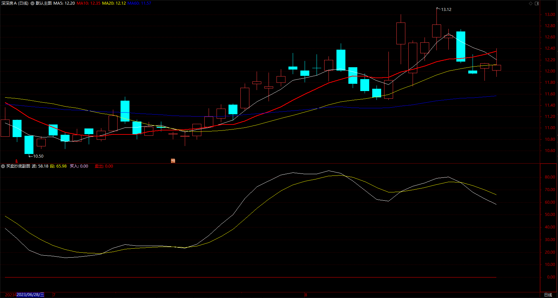
Task: Click the 深深房A (日线) chart title
Action: point(15,3)
